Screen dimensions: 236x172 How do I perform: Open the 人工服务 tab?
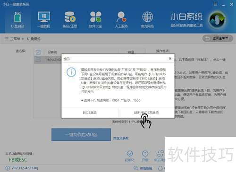tap(121, 20)
